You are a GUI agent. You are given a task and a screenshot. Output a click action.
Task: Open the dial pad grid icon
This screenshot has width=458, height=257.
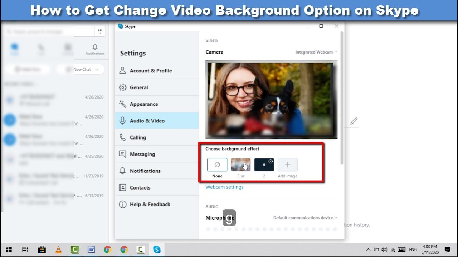point(100,31)
